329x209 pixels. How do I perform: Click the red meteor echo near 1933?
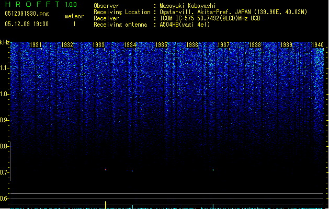pos(106,169)
